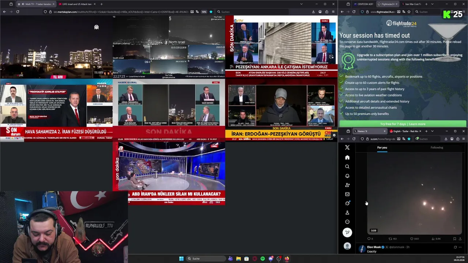Switch to the Following tab on X
This screenshot has width=468, height=263.
pyautogui.click(x=437, y=148)
